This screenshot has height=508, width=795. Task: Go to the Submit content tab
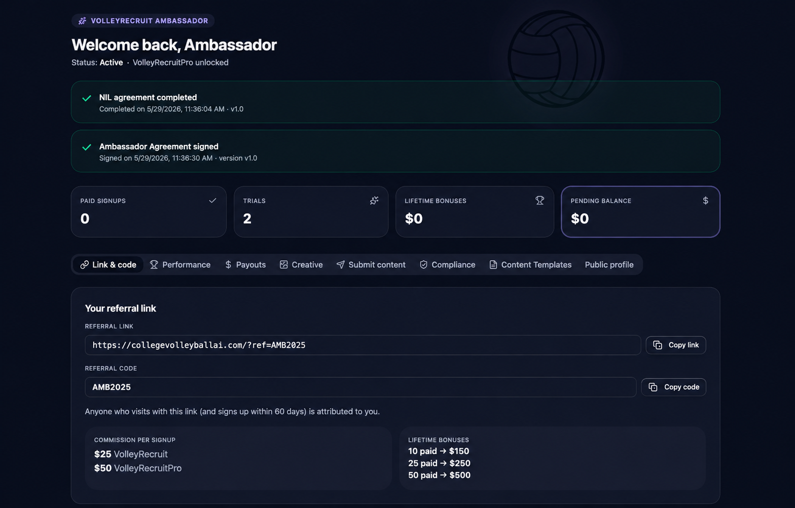pyautogui.click(x=371, y=264)
